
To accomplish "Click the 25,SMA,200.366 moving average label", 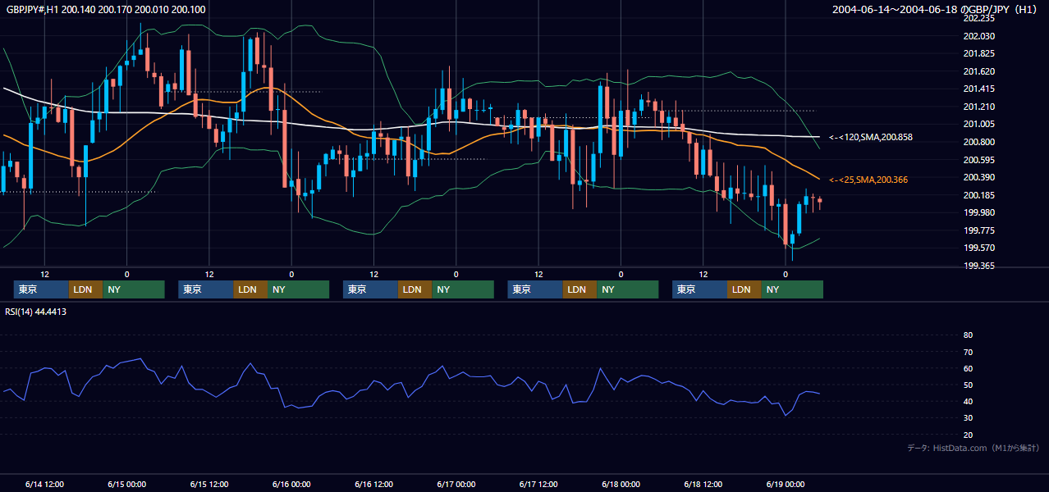I will (x=868, y=180).
